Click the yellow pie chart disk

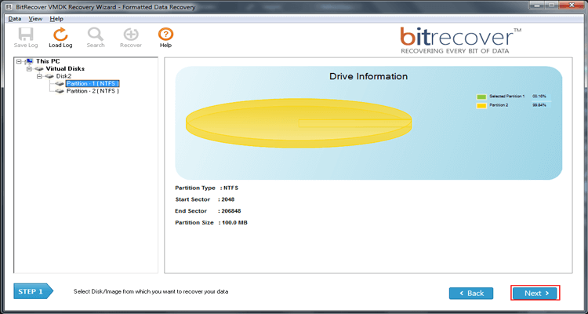[x=299, y=123]
